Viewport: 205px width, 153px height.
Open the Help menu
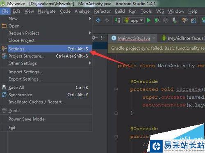tap(193, 11)
